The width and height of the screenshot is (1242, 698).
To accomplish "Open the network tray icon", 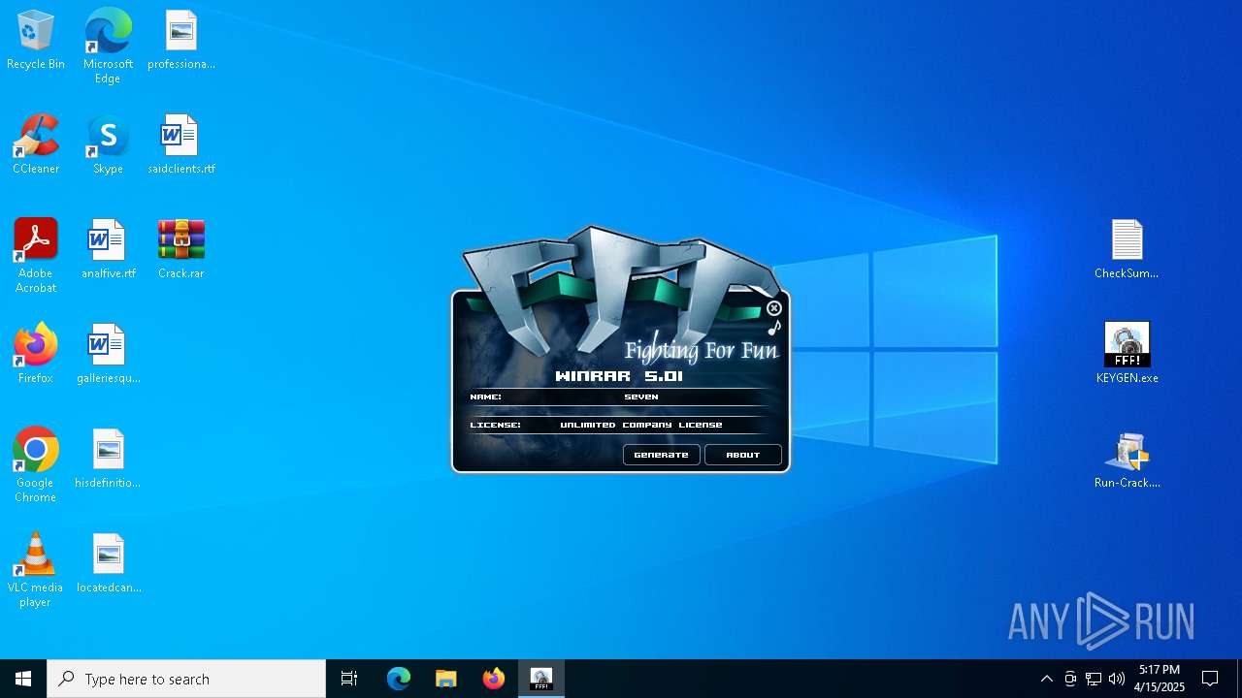I will 1094,679.
